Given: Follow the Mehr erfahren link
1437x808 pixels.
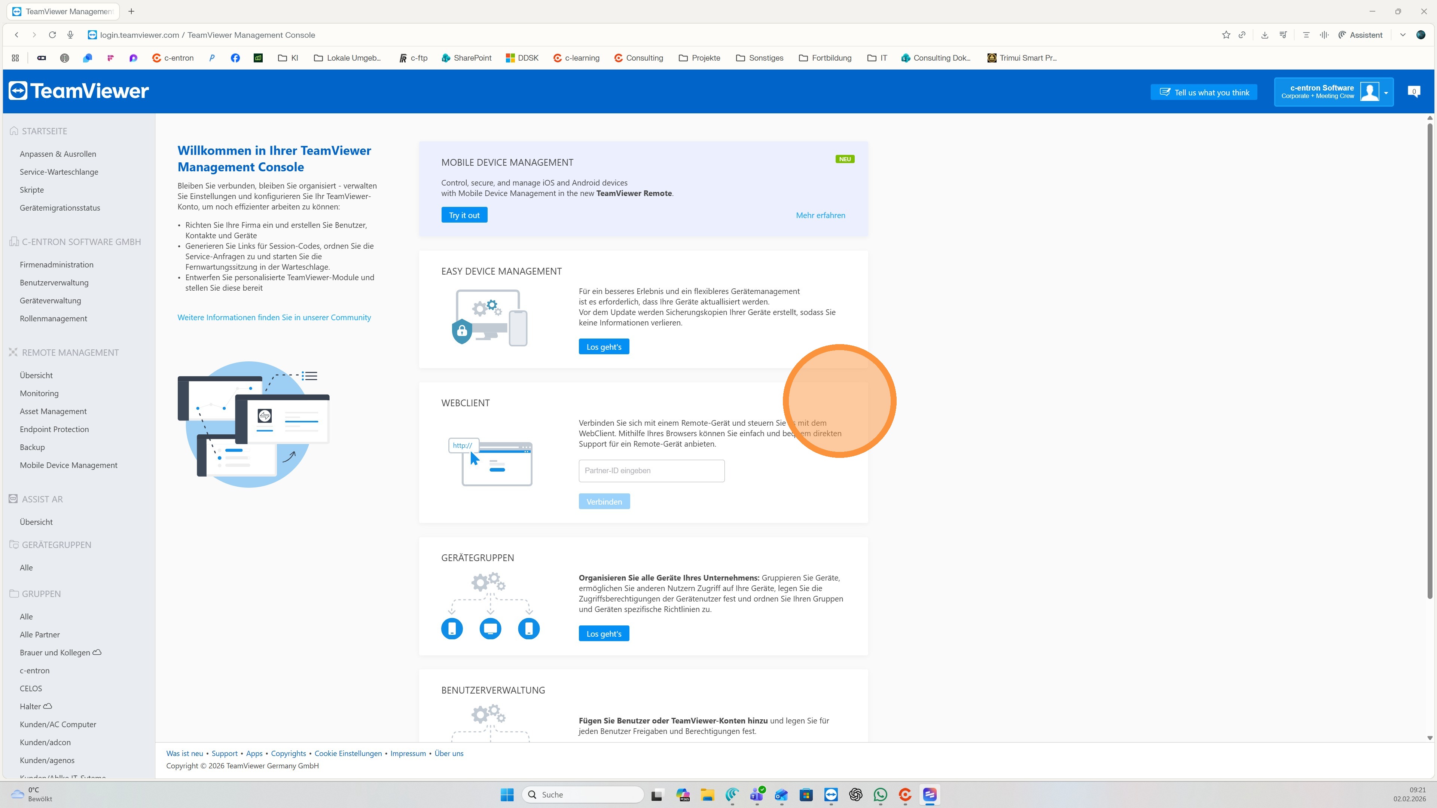Looking at the screenshot, I should pyautogui.click(x=820, y=215).
